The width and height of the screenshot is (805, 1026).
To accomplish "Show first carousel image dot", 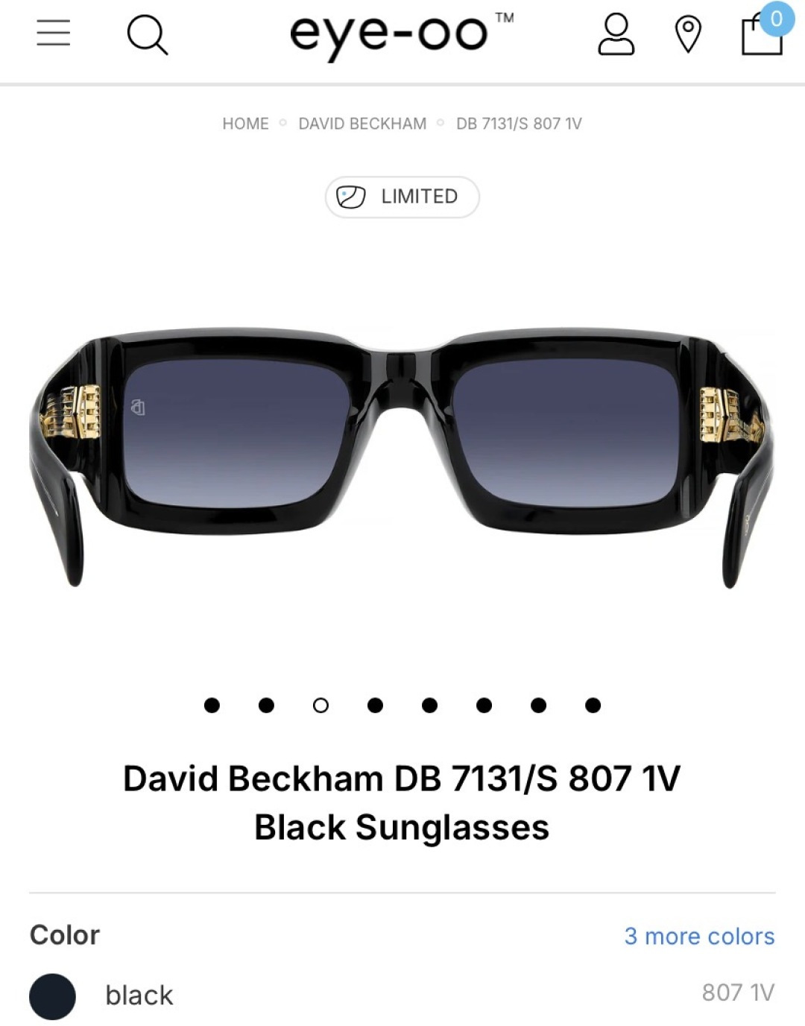I will pyautogui.click(x=212, y=705).
